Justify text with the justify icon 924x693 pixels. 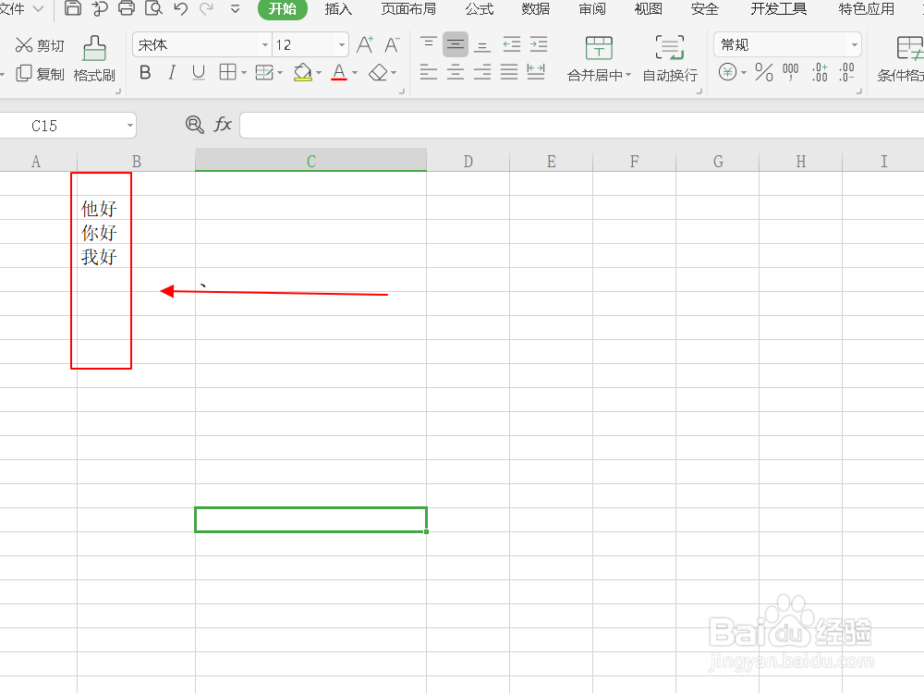pyautogui.click(x=509, y=72)
